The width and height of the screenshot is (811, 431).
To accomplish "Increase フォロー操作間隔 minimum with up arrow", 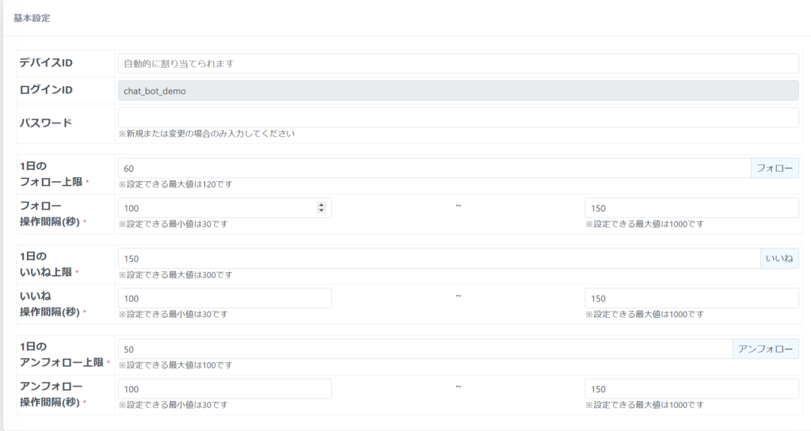I will 321,205.
